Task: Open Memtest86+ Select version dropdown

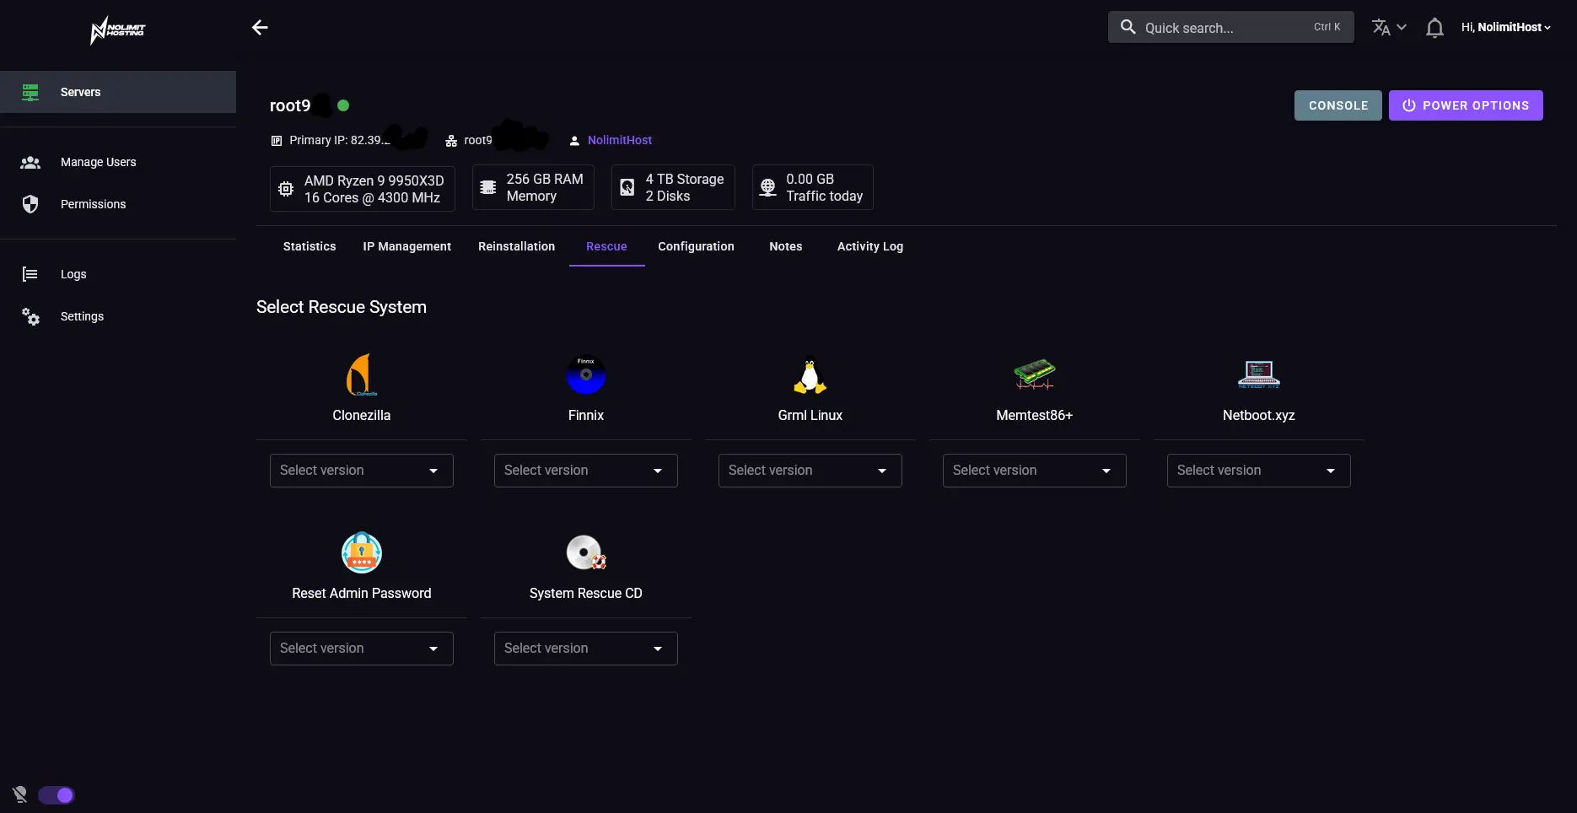Action: click(x=1035, y=471)
